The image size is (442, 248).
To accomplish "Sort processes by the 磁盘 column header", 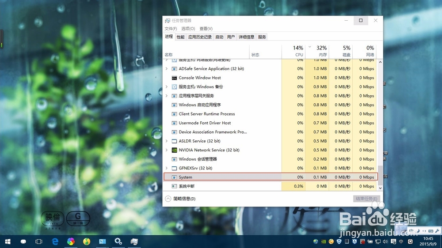I will (x=341, y=51).
